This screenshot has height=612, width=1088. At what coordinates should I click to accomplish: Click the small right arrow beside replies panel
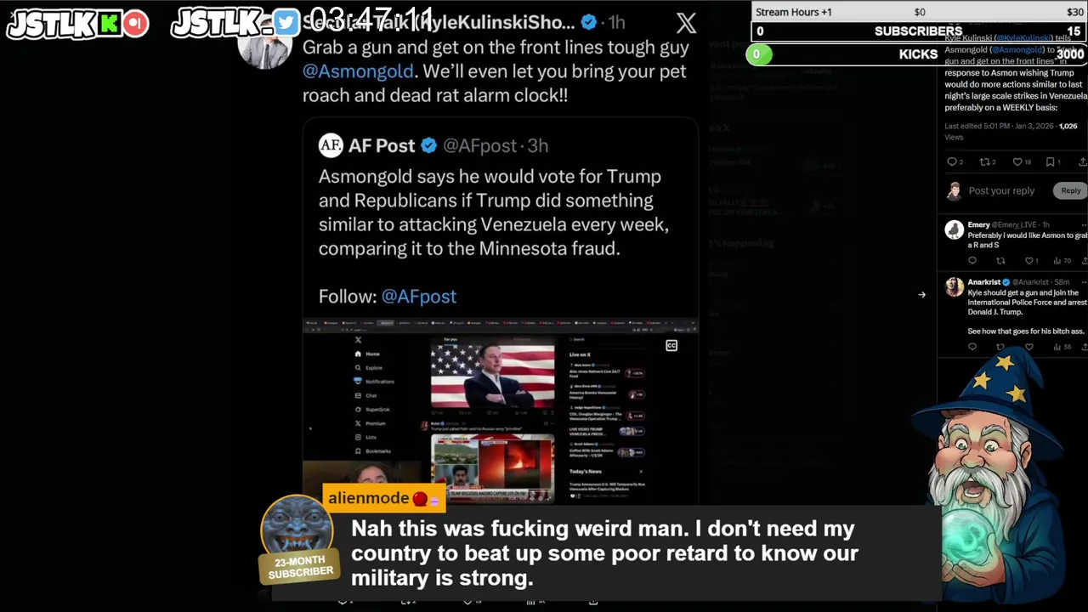click(921, 295)
